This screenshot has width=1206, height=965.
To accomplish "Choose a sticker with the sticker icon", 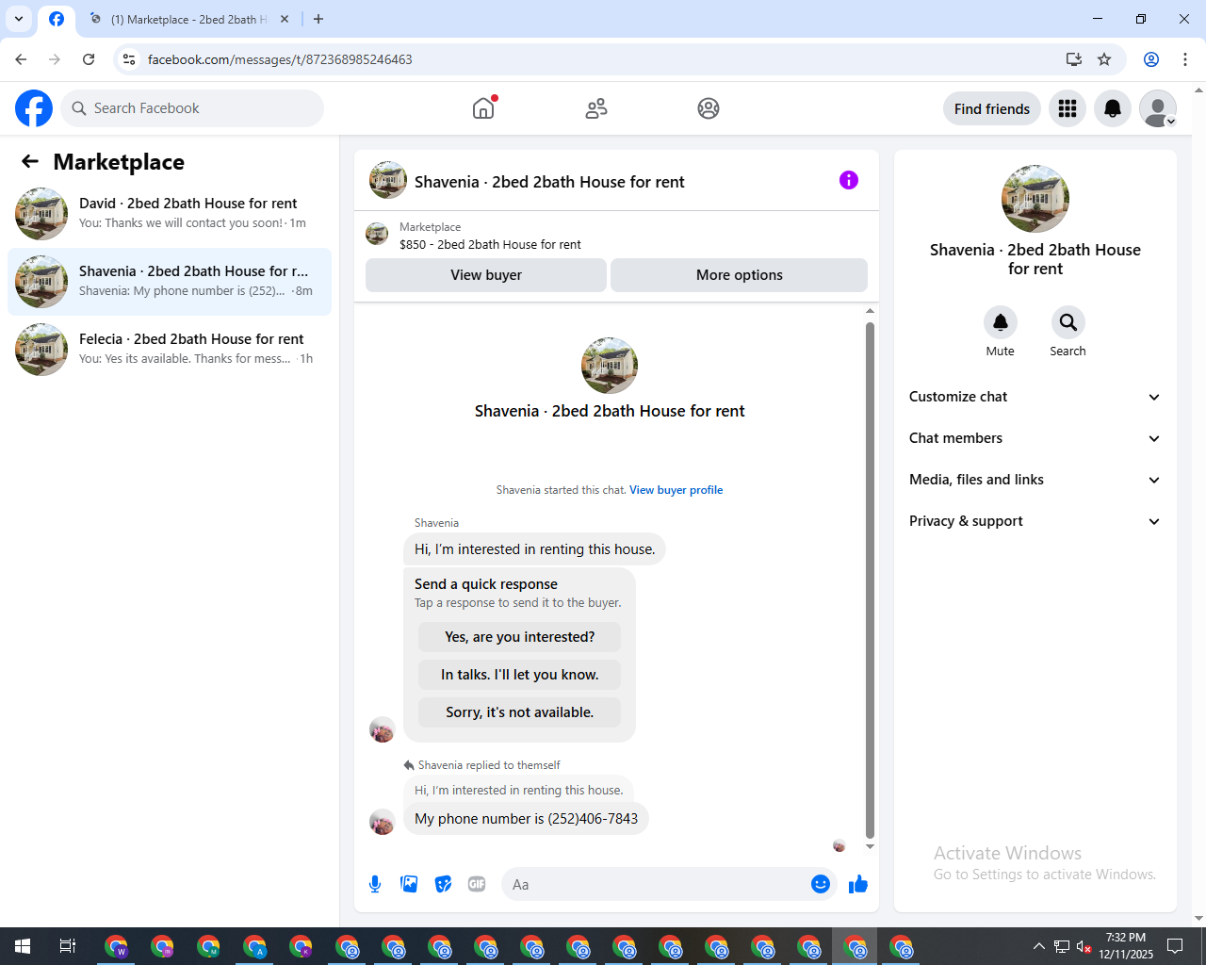I will tap(443, 884).
